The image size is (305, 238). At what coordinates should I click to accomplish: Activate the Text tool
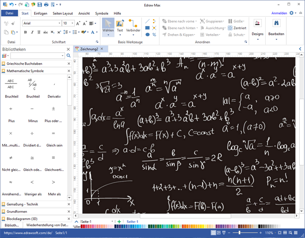pos(120,26)
